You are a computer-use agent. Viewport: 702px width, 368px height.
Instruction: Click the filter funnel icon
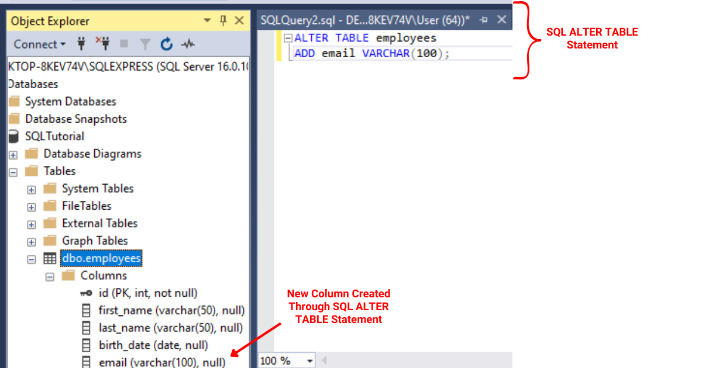[145, 44]
